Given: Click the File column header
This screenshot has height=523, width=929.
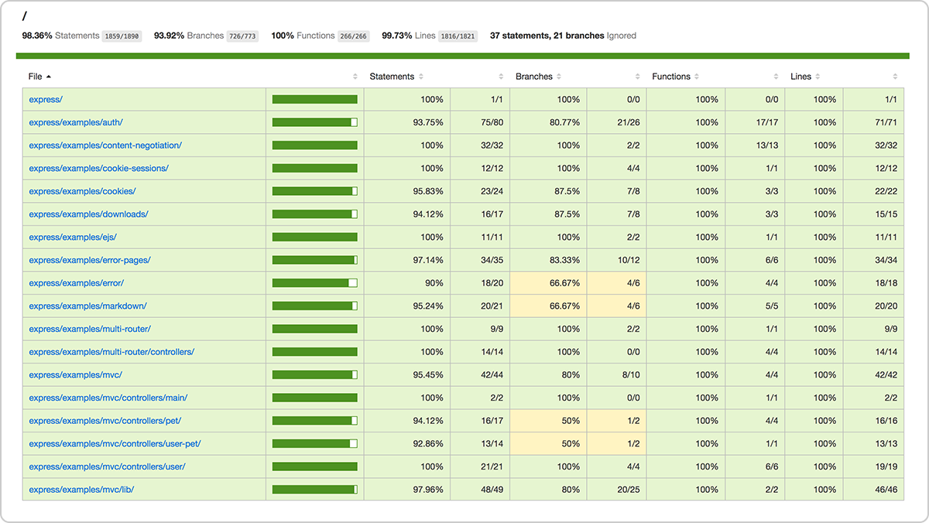Looking at the screenshot, I should 35,76.
